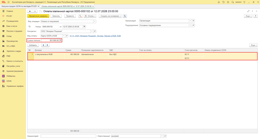
Task: Navigate back with the left arrow button
Action: [30, 11]
